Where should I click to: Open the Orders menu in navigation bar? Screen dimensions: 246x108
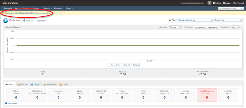[18, 8]
